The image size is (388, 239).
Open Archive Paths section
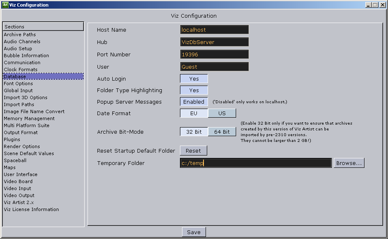pos(20,35)
